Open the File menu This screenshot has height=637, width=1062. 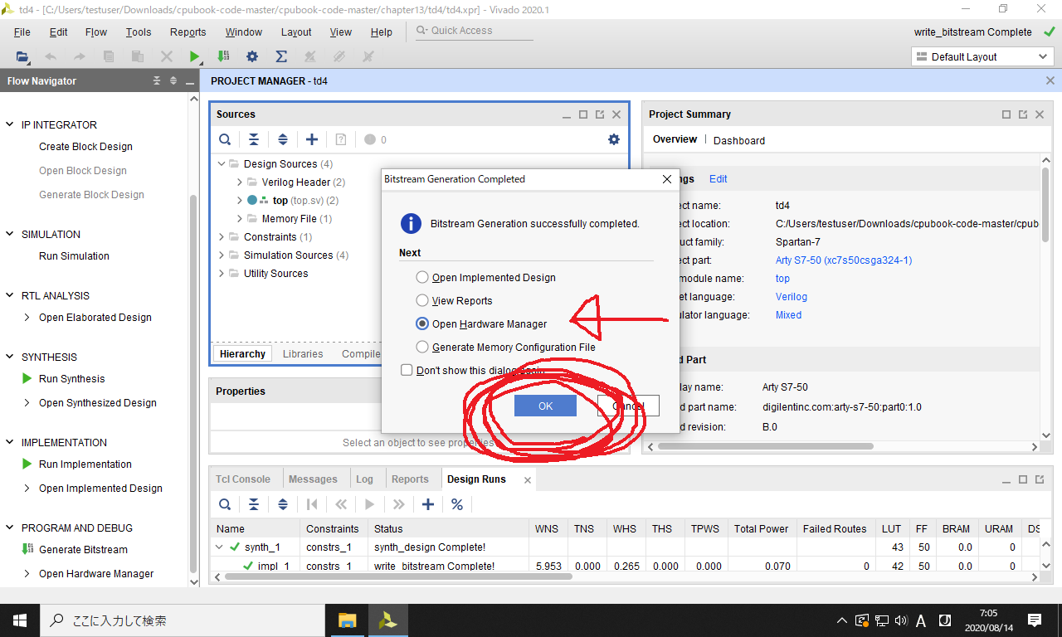tap(22, 32)
